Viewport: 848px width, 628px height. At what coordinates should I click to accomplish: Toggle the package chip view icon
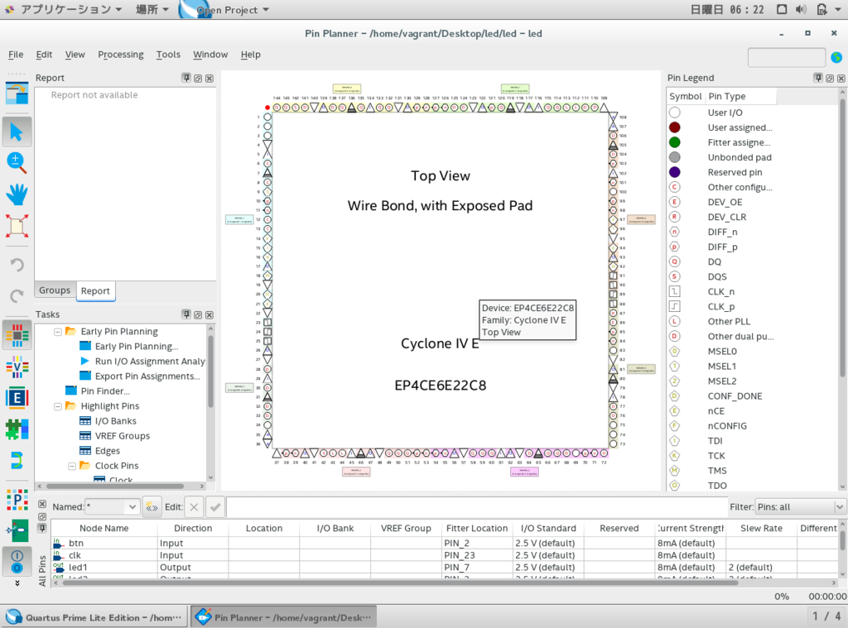[17, 335]
